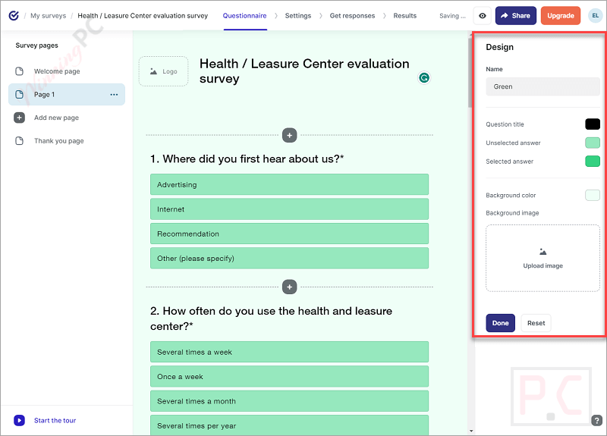This screenshot has height=436, width=607.
Task: Open Page 1 three-dot options menu
Action: (x=114, y=94)
